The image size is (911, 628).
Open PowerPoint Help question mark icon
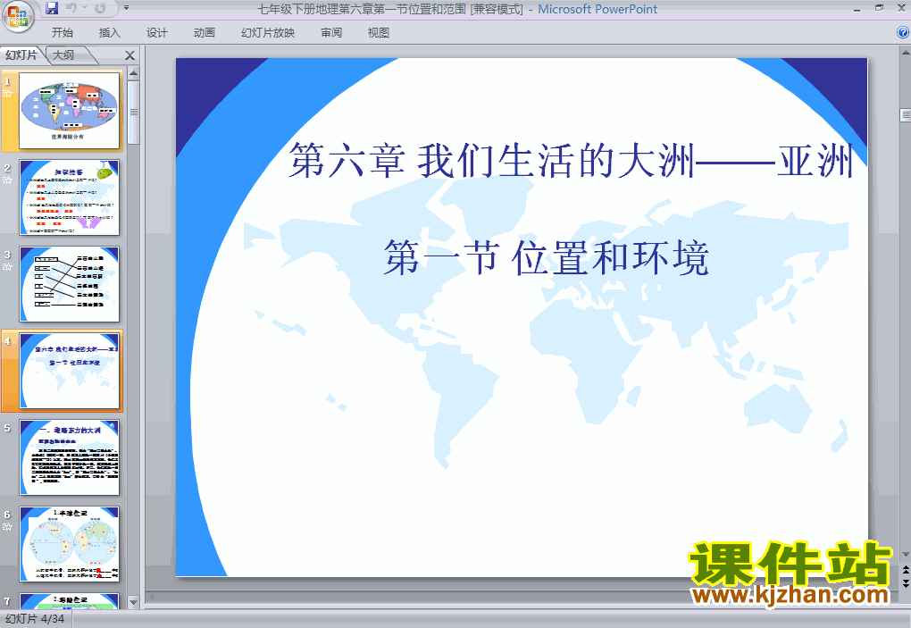(903, 32)
